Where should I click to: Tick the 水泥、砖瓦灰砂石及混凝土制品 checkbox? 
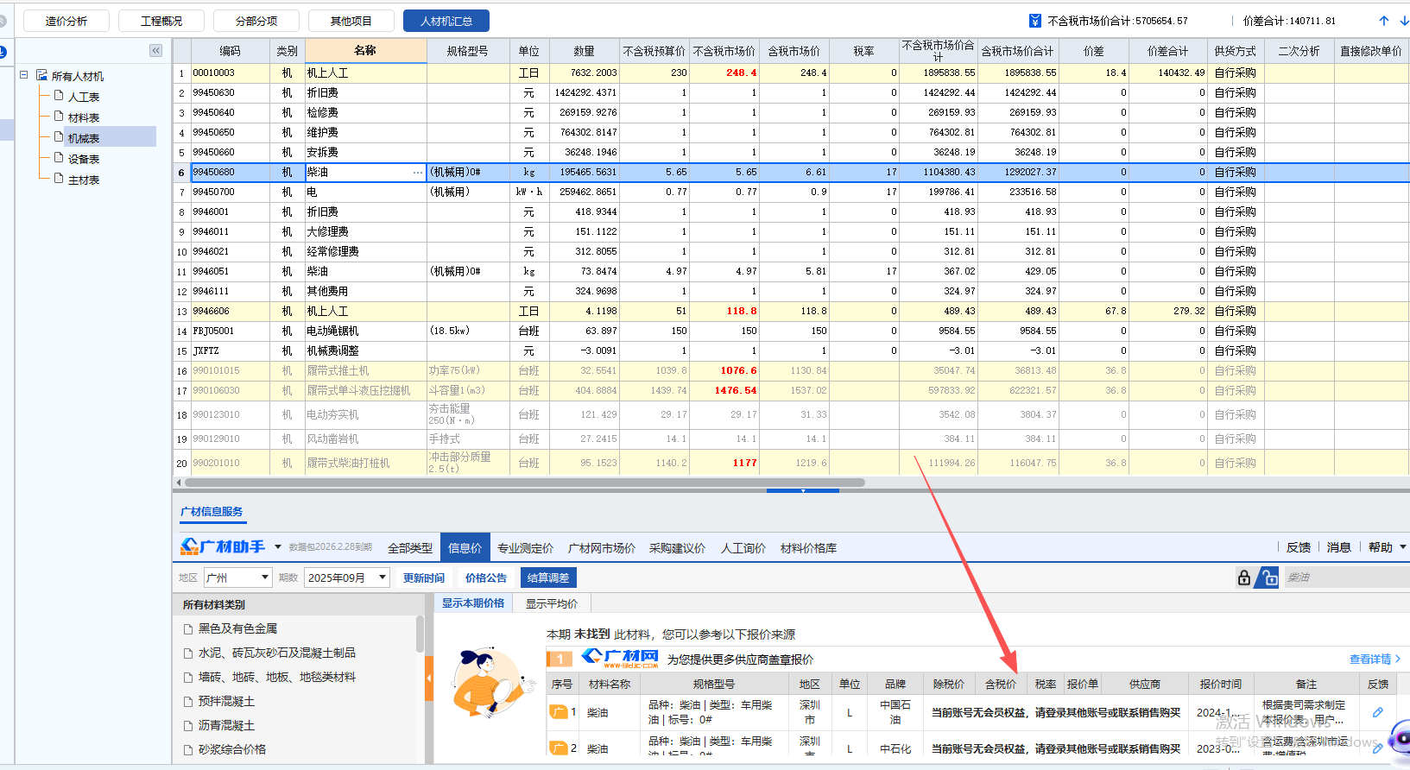tap(188, 653)
